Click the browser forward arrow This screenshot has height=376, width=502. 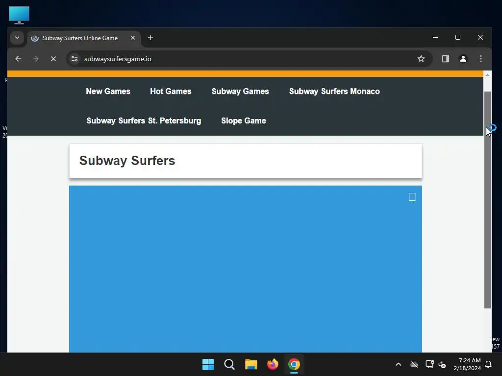pyautogui.click(x=36, y=59)
